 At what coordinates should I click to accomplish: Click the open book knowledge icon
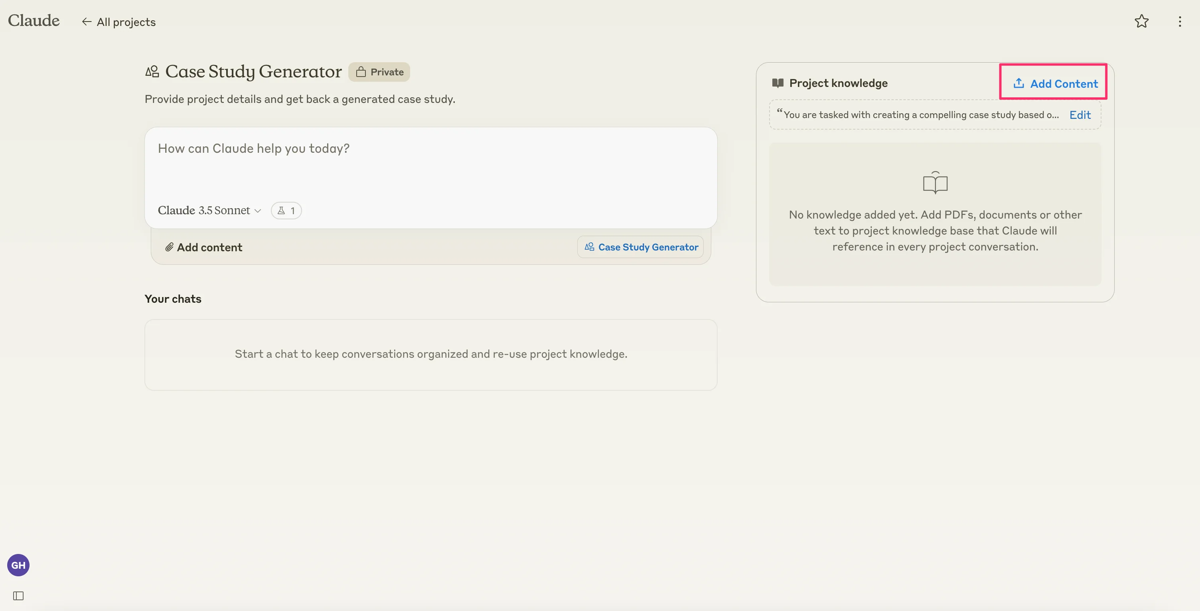click(x=935, y=183)
